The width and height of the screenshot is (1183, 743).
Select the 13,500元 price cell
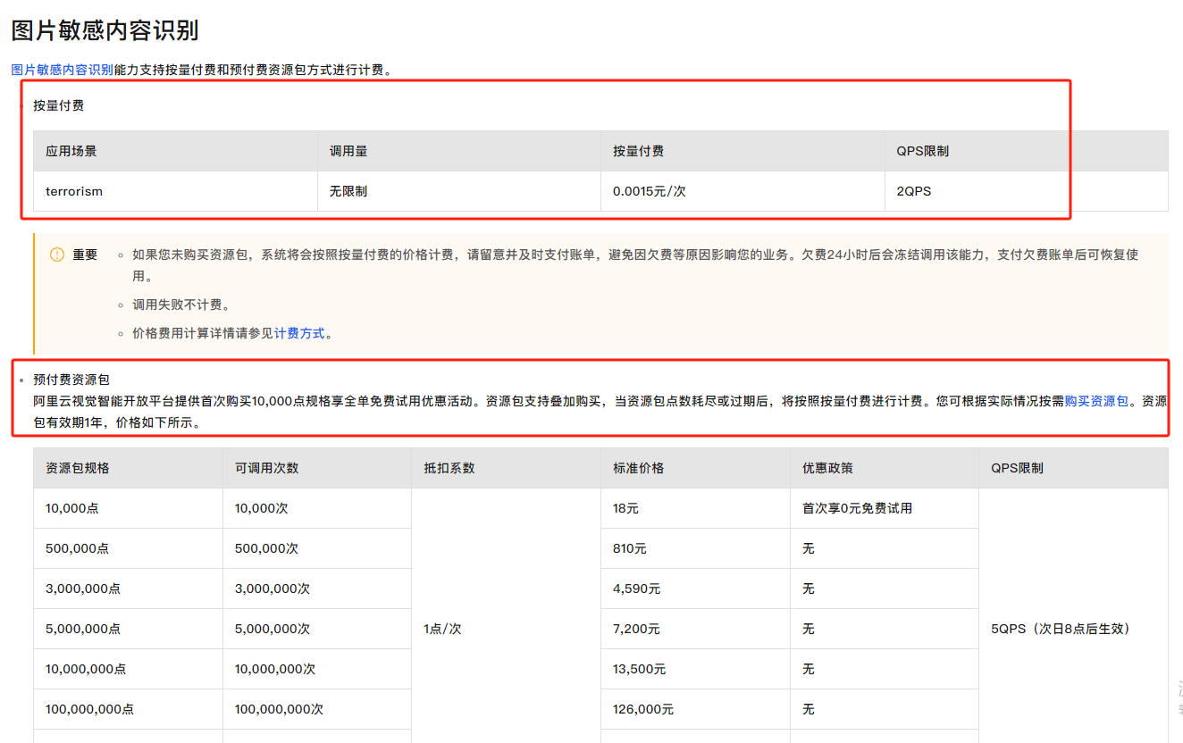point(695,669)
